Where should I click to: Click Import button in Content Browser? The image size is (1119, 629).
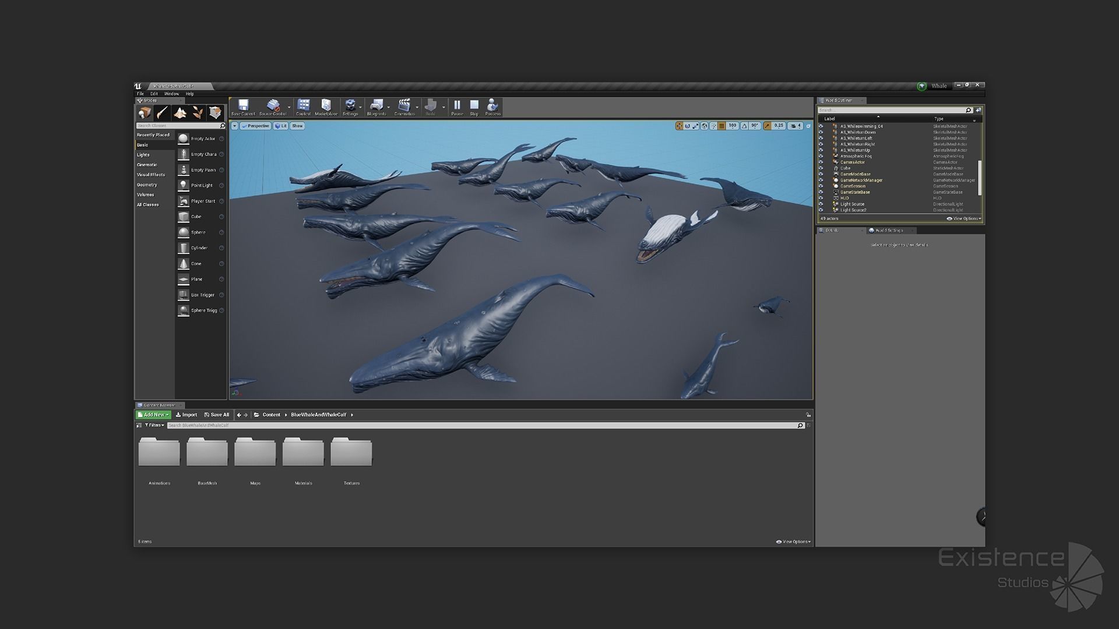tap(186, 415)
